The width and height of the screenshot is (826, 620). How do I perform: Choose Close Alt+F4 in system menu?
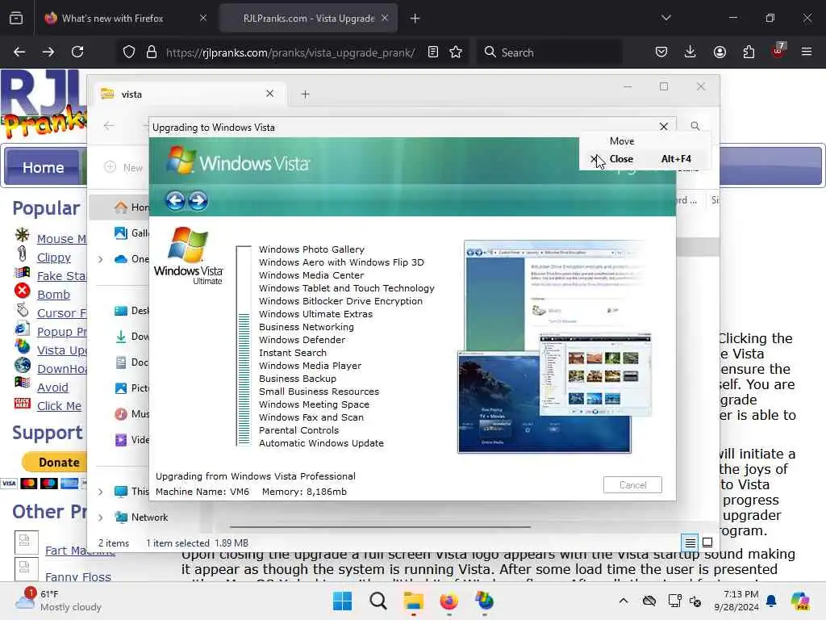pos(645,159)
